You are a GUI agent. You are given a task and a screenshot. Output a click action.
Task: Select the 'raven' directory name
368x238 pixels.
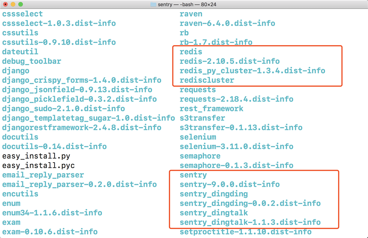coord(191,14)
